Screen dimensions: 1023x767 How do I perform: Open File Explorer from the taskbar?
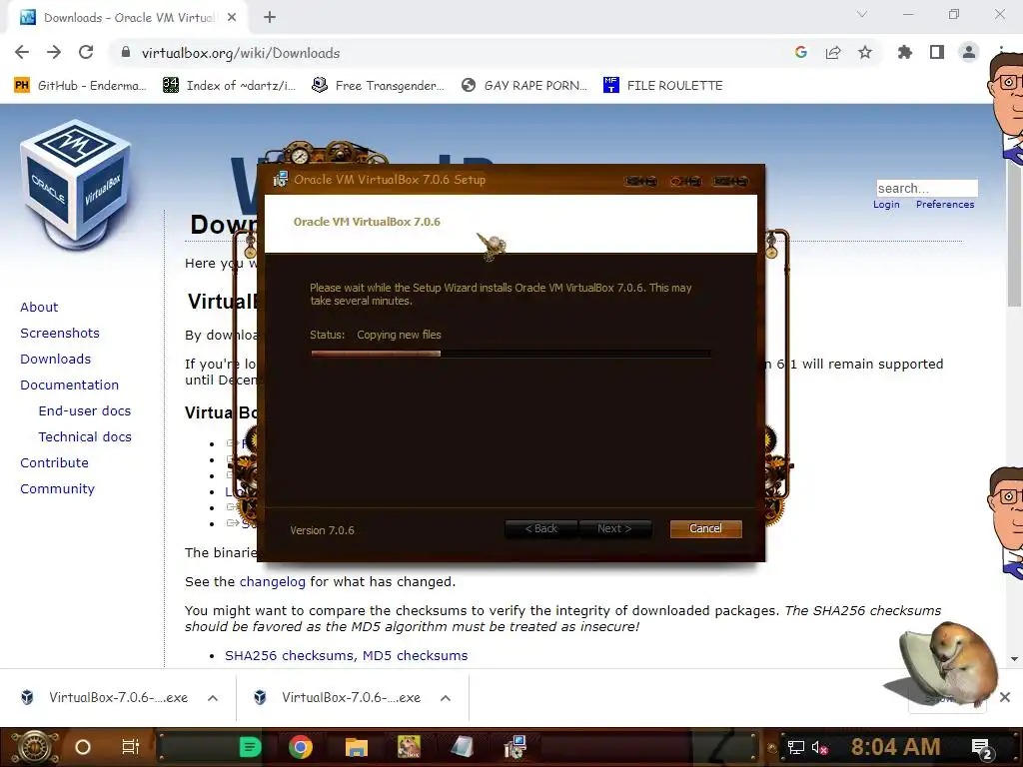357,747
